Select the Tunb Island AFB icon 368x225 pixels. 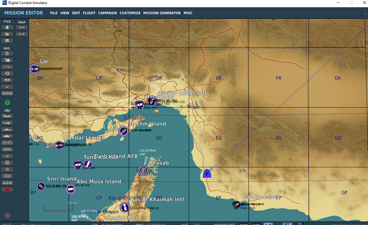pos(88,164)
